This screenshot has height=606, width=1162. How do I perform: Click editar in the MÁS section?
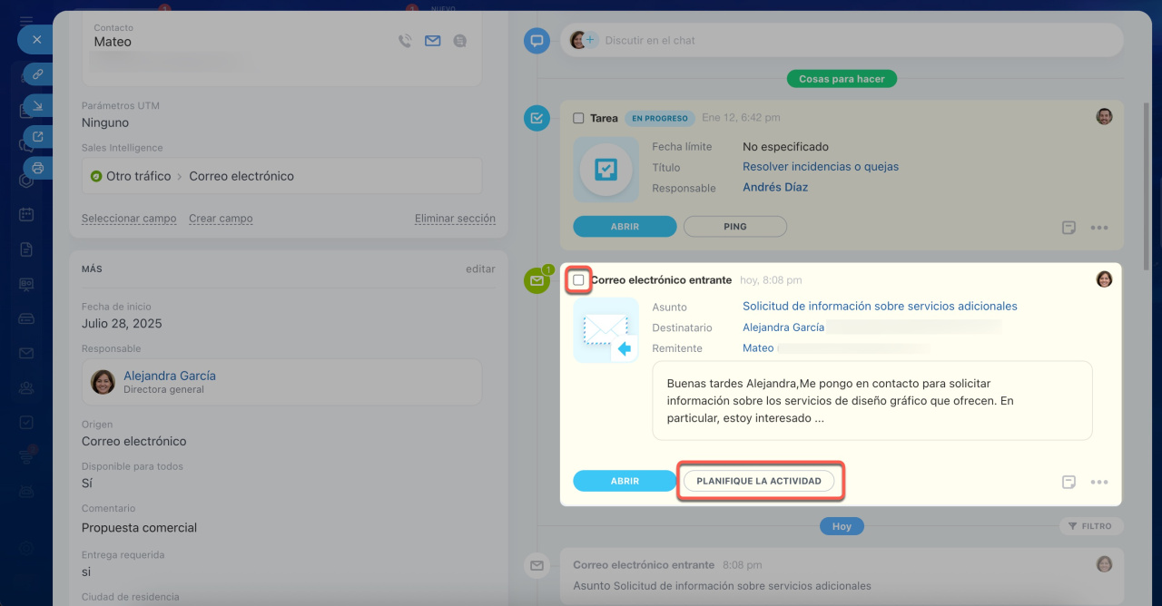480,269
